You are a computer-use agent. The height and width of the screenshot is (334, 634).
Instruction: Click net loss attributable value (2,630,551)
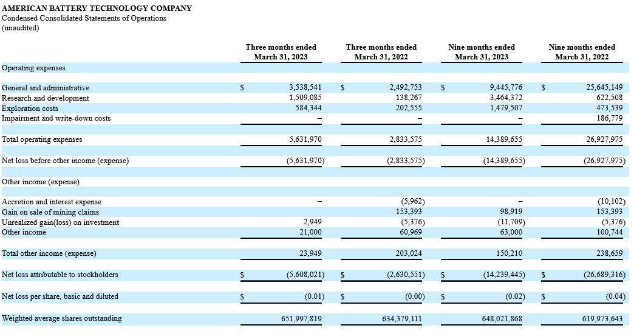(406, 275)
